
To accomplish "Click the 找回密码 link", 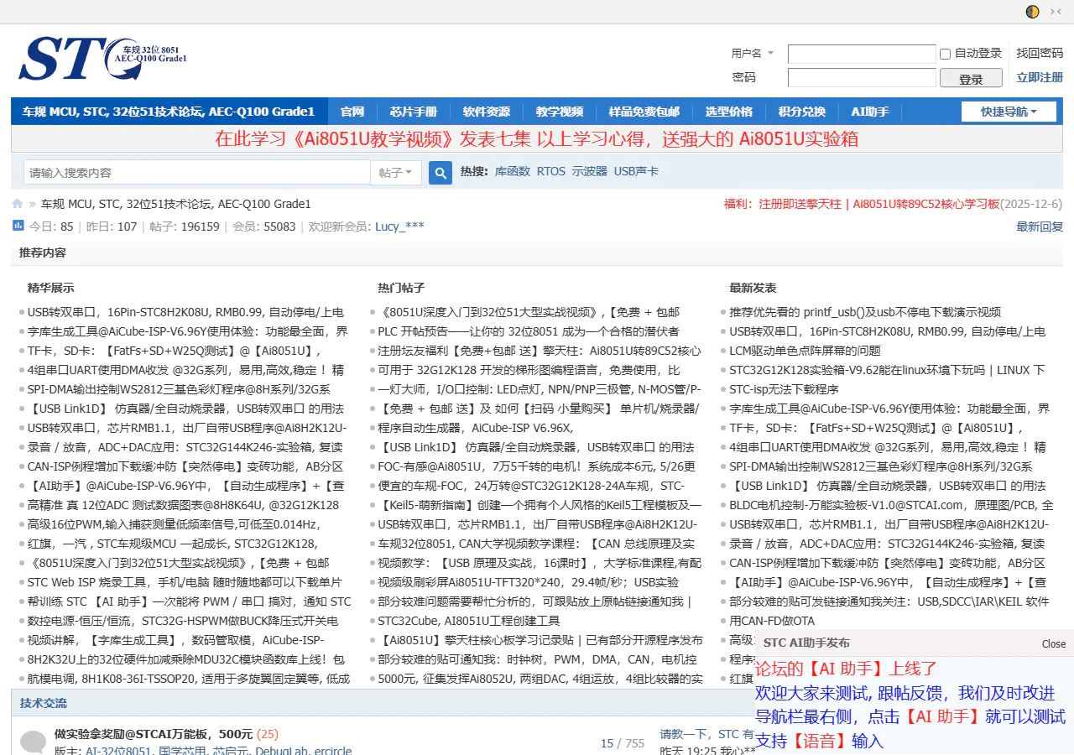I will pos(1040,53).
